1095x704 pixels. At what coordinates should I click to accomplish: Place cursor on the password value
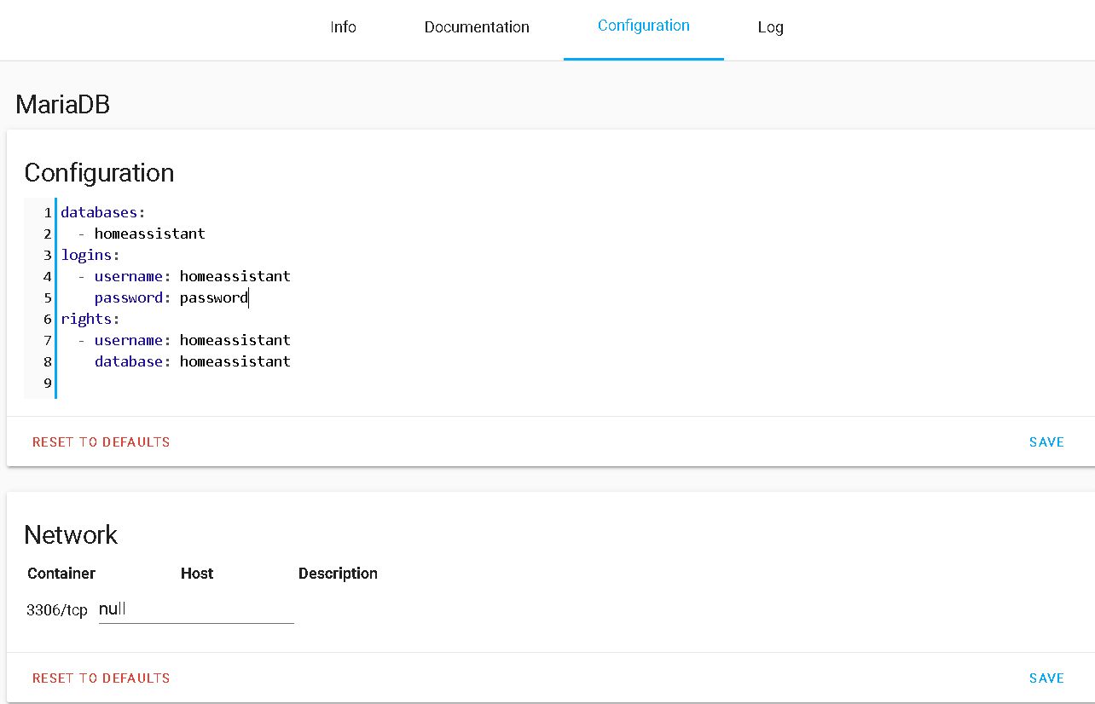[x=214, y=297]
